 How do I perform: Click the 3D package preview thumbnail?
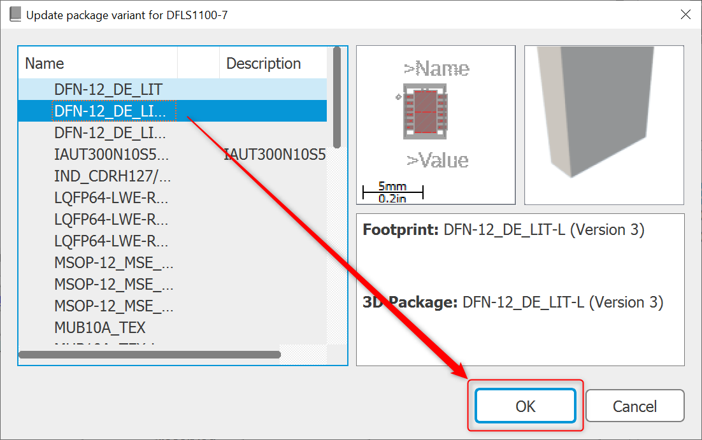(604, 124)
